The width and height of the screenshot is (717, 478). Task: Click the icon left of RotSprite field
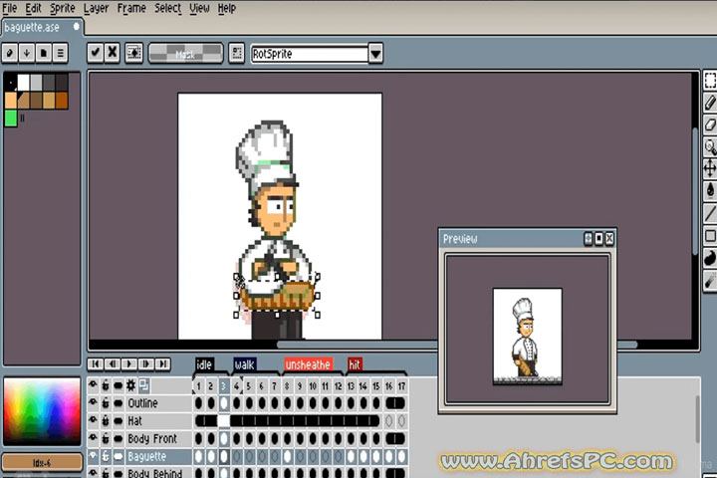pyautogui.click(x=236, y=53)
